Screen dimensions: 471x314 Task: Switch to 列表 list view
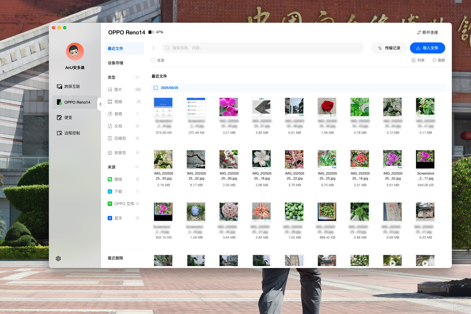click(x=418, y=60)
